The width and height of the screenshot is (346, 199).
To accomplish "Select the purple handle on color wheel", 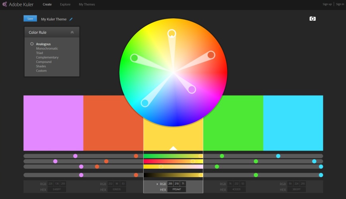I will pos(192,90).
